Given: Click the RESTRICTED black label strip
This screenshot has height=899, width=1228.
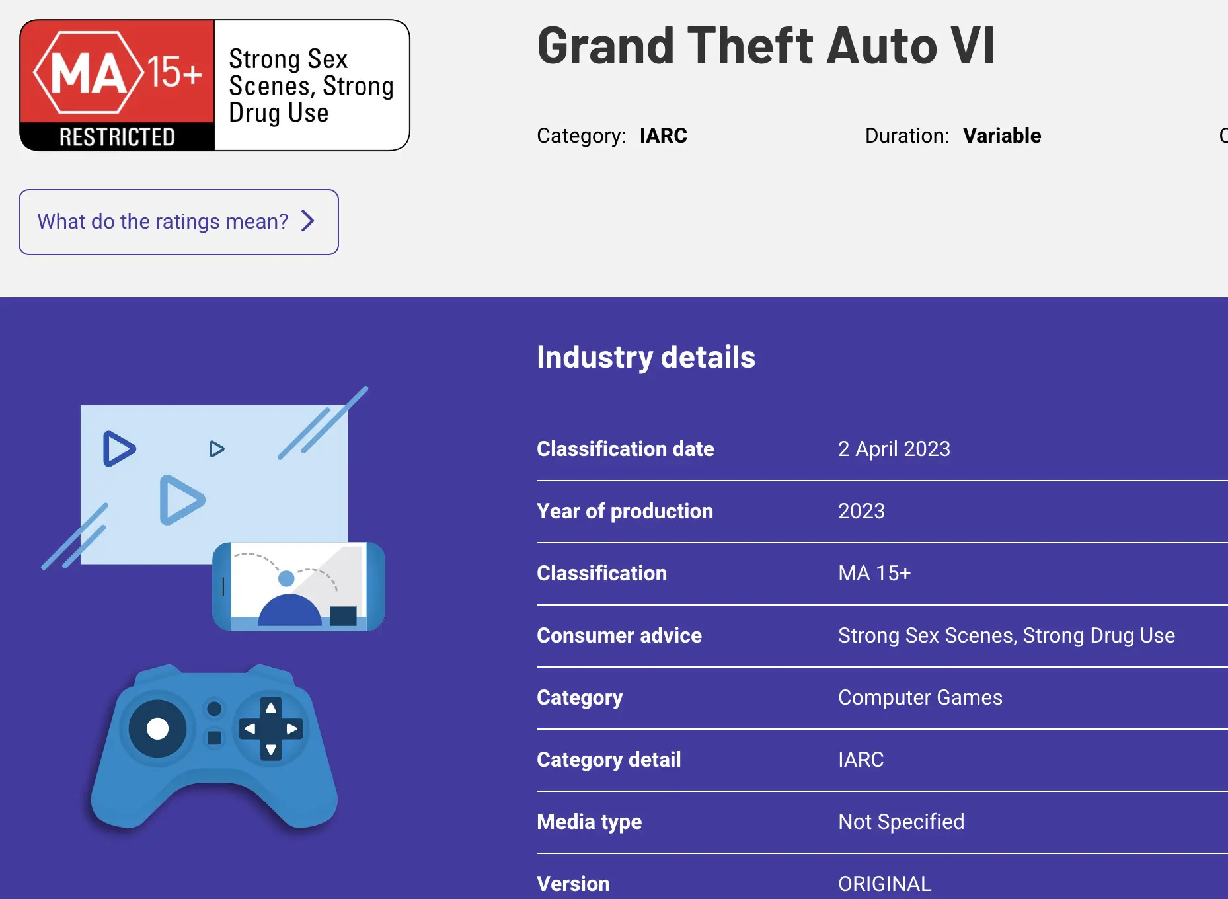Looking at the screenshot, I should [117, 137].
